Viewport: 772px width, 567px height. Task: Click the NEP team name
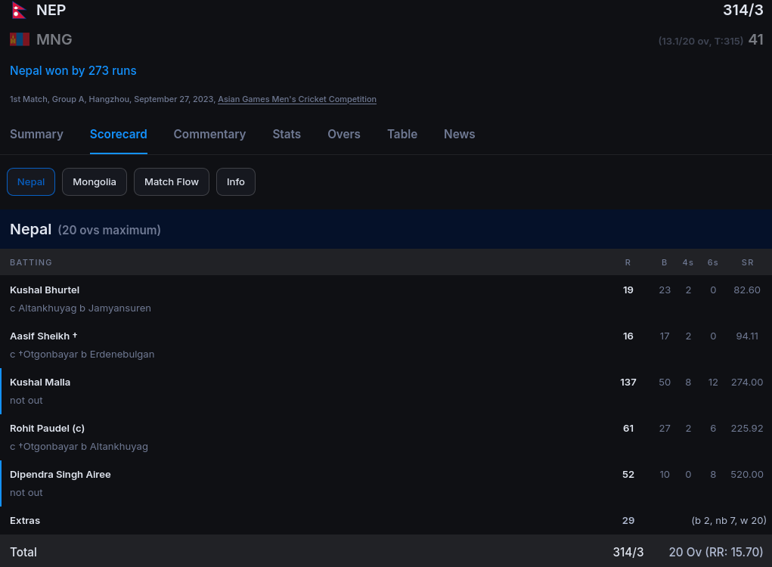point(51,11)
